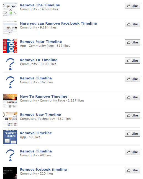143x179 pixels.
Task: Open the Remove New Timeline link
Action: (x=40, y=115)
